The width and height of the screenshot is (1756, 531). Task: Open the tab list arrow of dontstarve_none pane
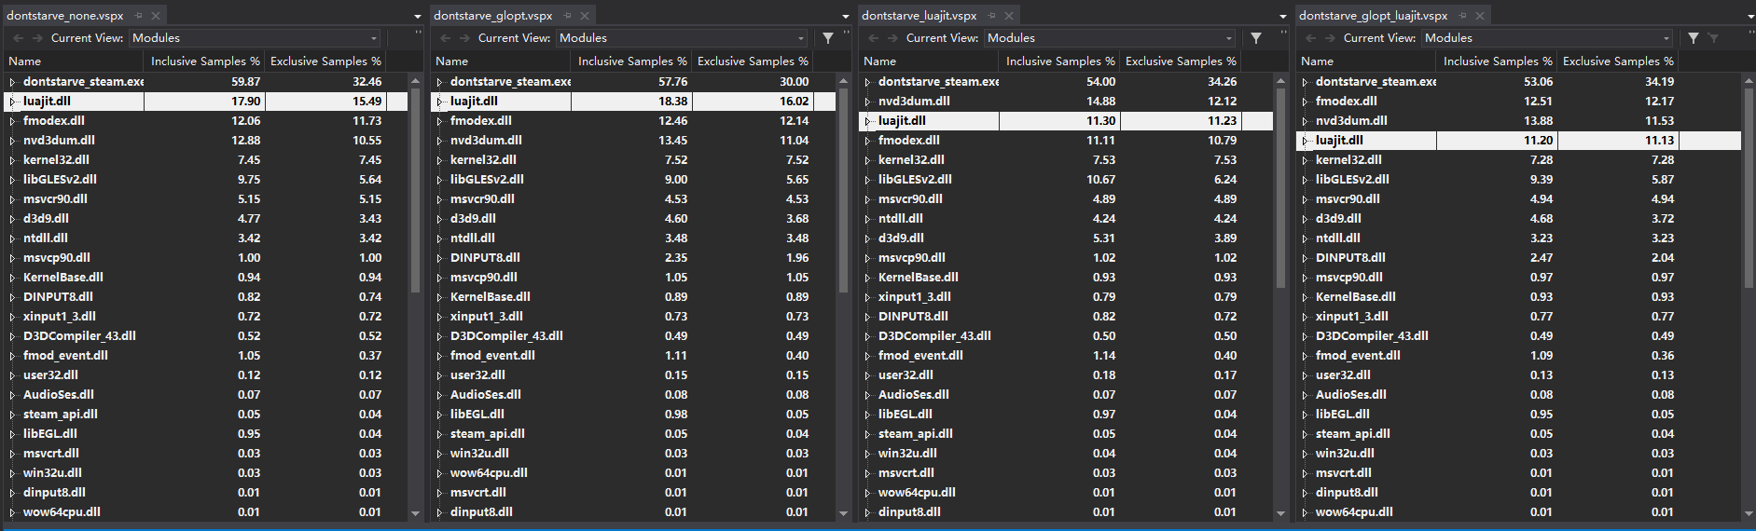point(418,17)
